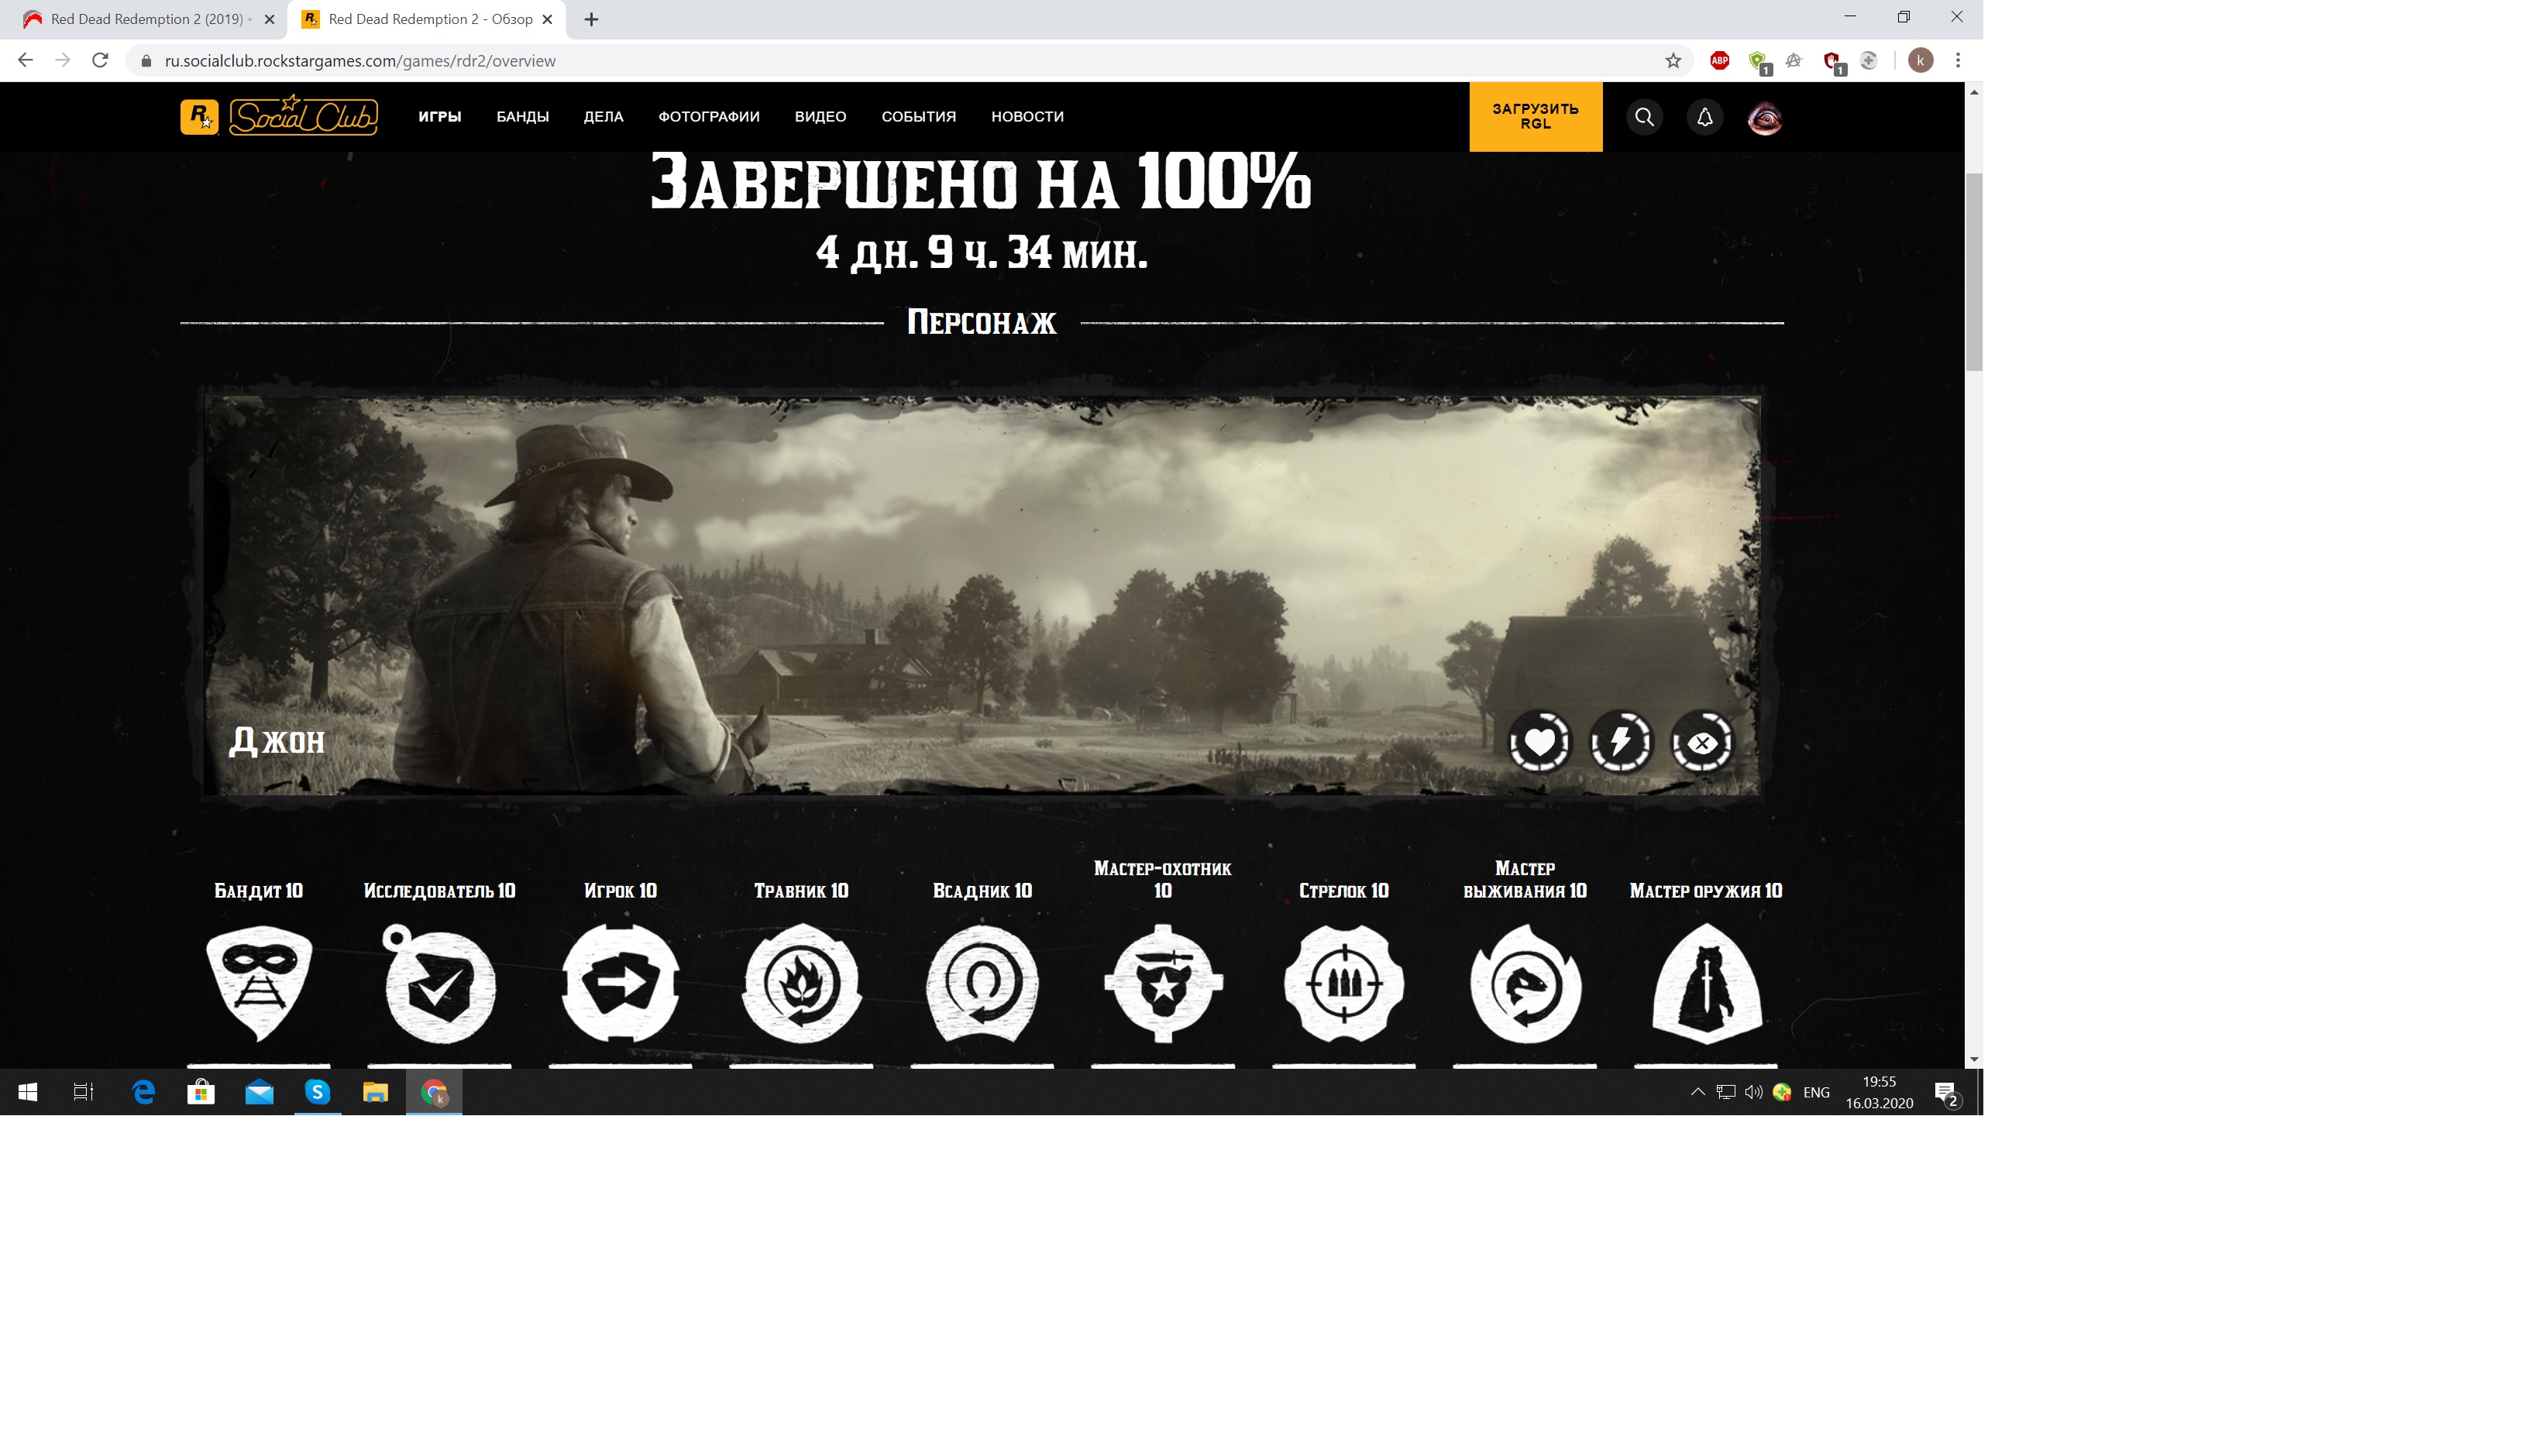Screen dimensions: 2521x1456
Task: Bookmark this page with star icon
Action: (1673, 61)
